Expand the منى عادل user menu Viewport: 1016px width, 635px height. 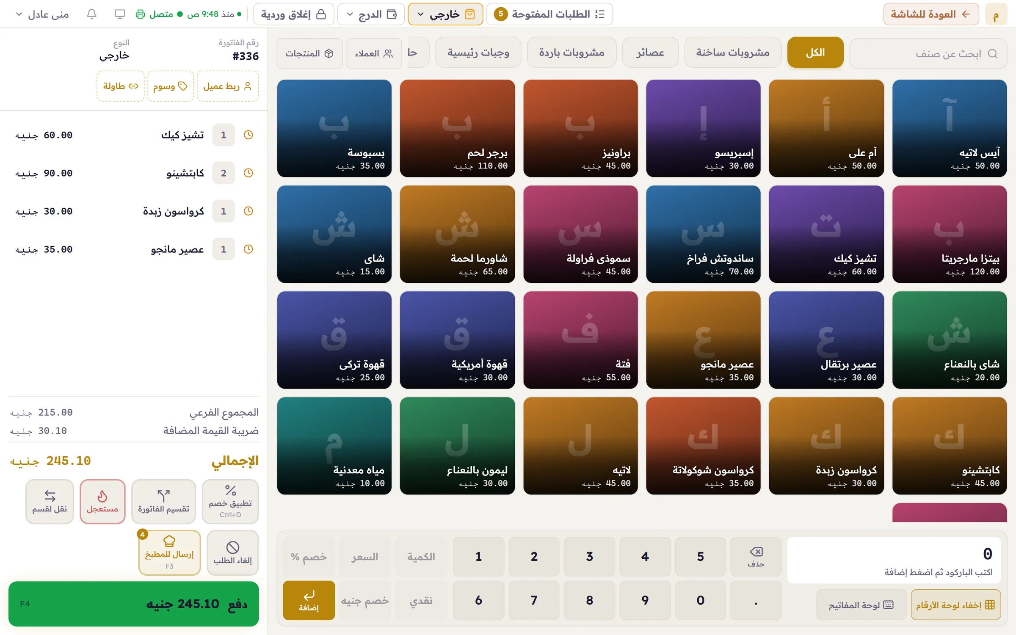tap(42, 14)
